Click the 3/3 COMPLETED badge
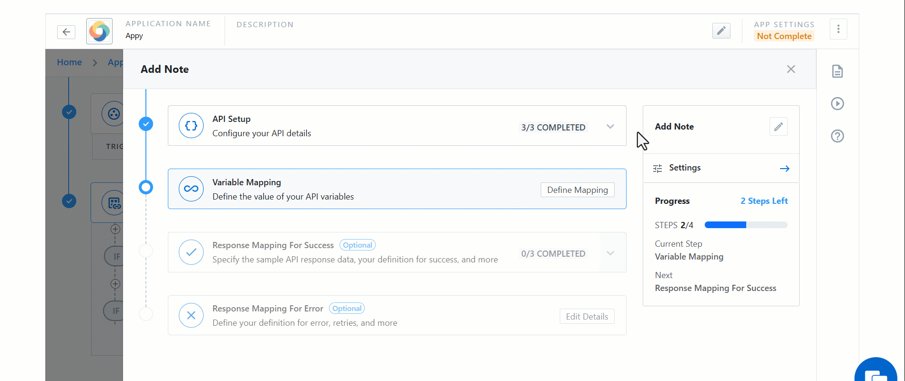Screen dimensions: 905x381 (x=553, y=128)
